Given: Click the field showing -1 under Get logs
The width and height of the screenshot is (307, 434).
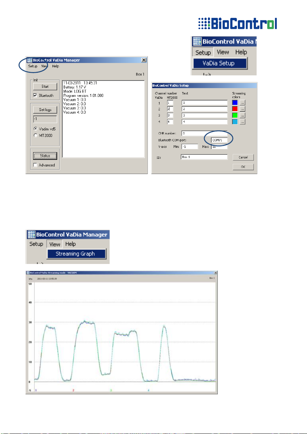Looking at the screenshot, I should 45,119.
